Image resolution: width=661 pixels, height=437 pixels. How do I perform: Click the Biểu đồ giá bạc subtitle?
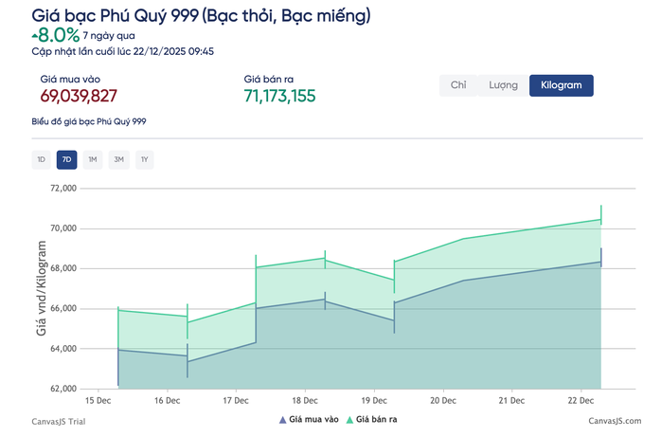(89, 121)
